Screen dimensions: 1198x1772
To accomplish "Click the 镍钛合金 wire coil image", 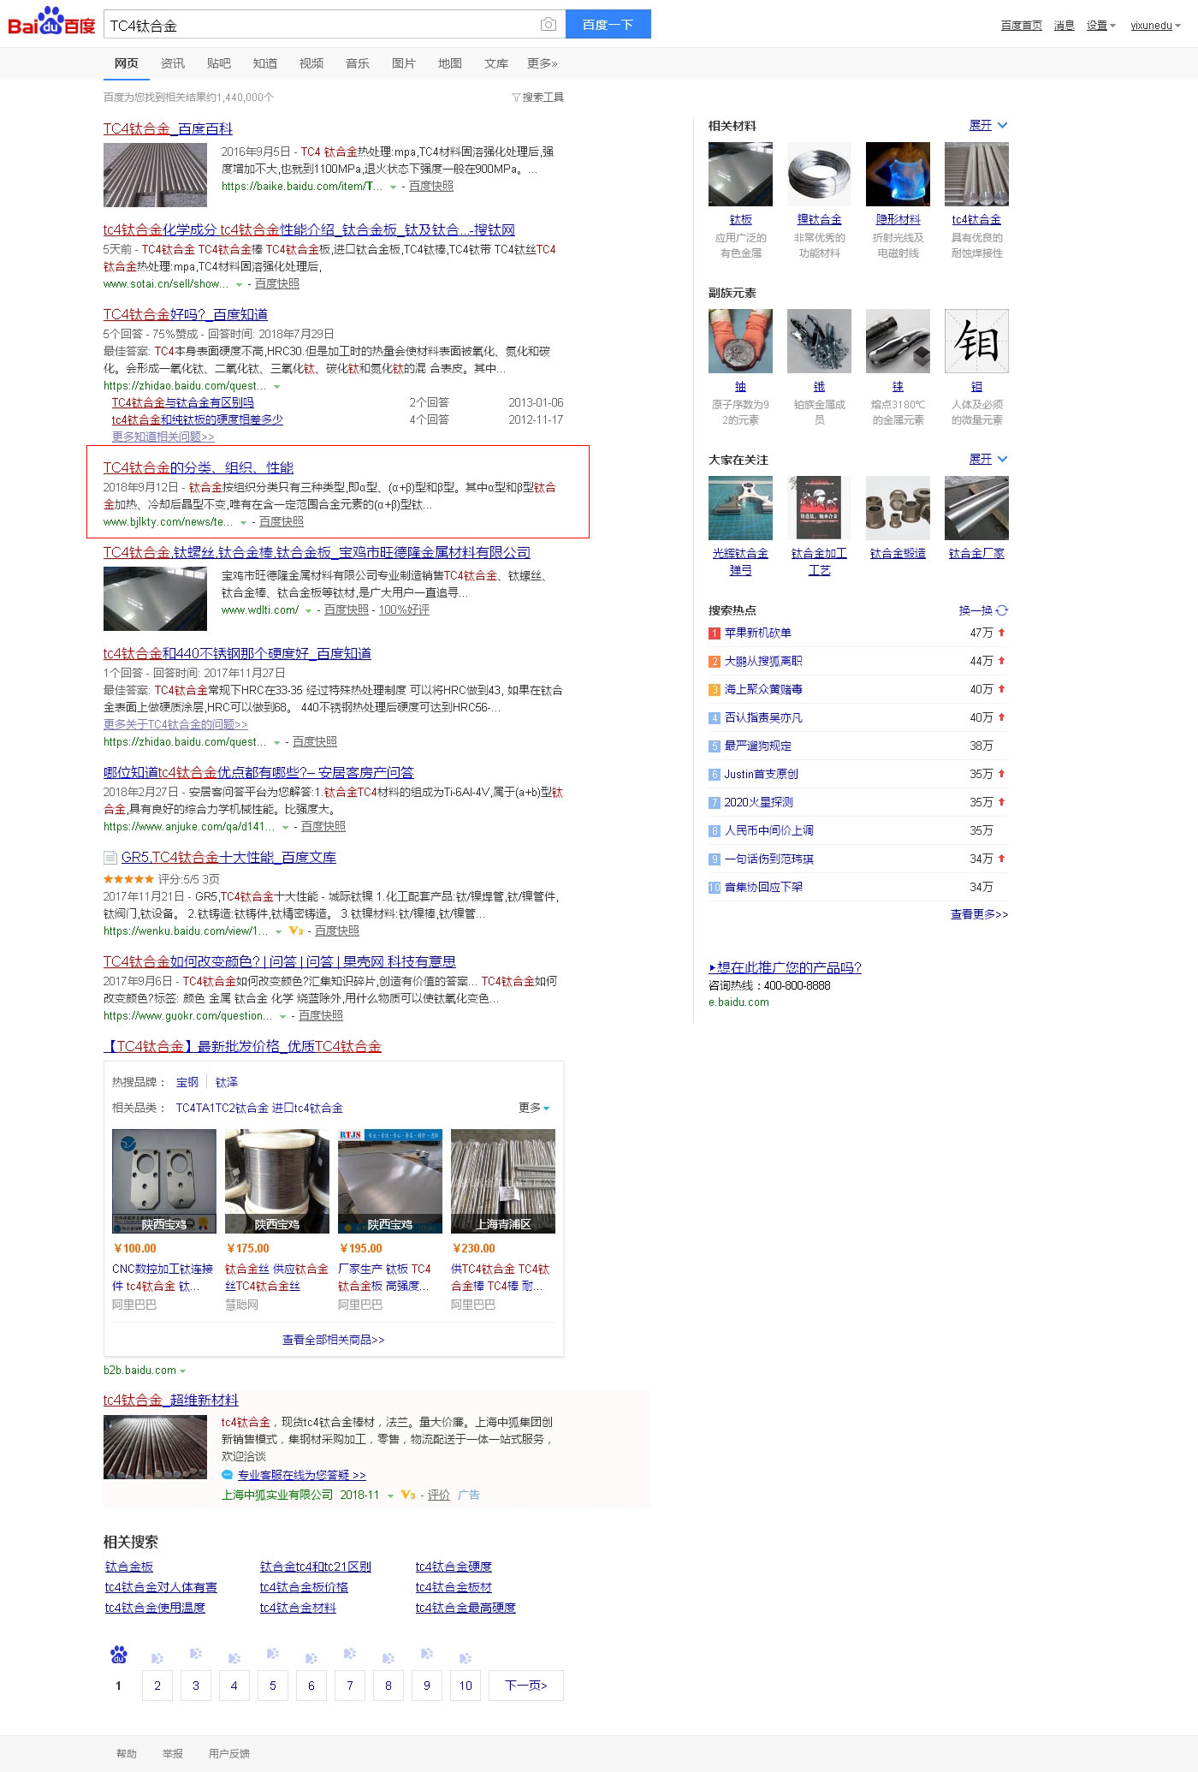I will tap(820, 175).
